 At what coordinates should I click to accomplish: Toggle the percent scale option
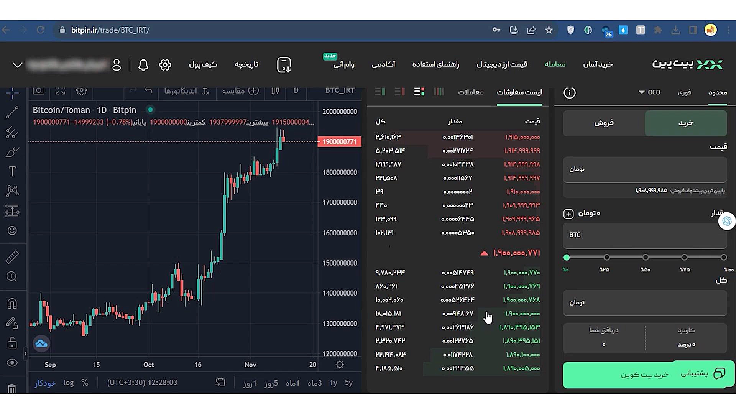click(x=85, y=383)
